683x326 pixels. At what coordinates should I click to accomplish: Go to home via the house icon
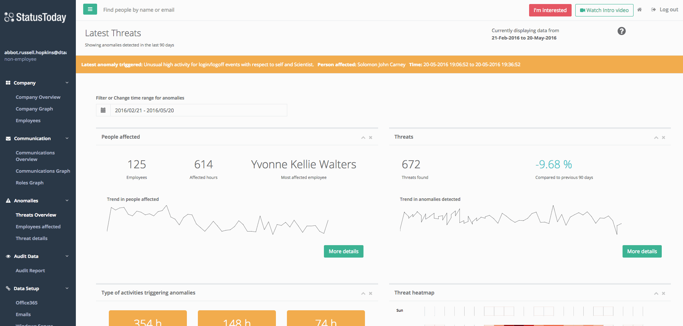tap(639, 10)
